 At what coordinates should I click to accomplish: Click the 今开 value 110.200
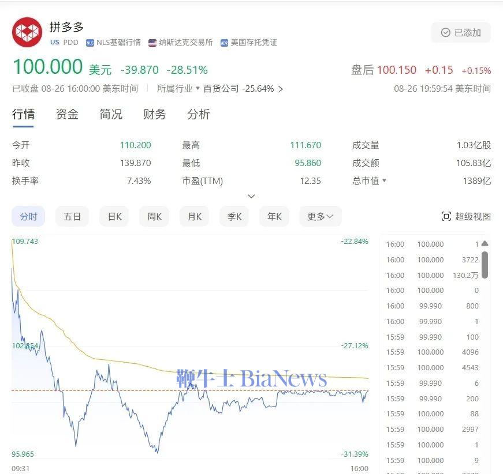click(x=135, y=145)
